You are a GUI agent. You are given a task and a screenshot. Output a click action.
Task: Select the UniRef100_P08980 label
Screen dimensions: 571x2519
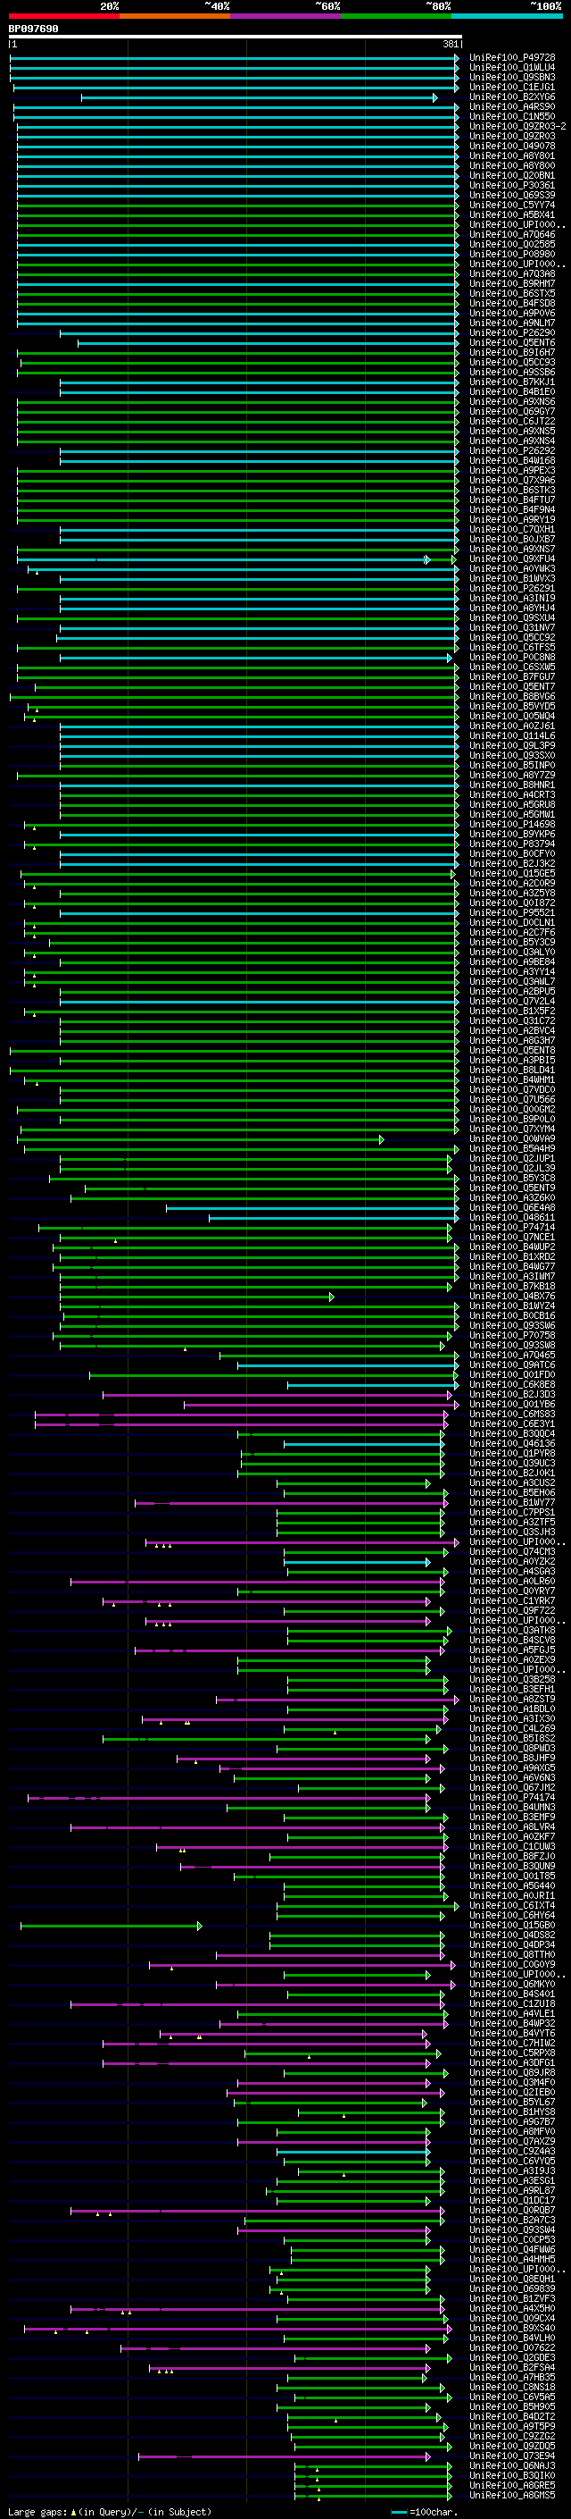pos(512,255)
